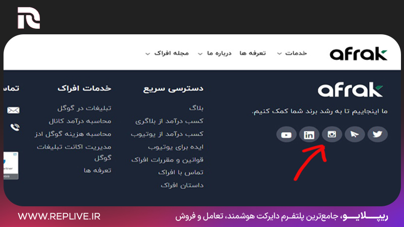Open تماس با افراک link

pyautogui.click(x=181, y=173)
